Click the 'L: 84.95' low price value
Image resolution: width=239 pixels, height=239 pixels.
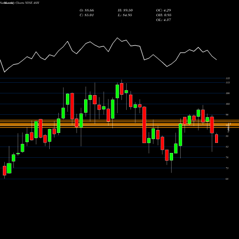(125, 15)
